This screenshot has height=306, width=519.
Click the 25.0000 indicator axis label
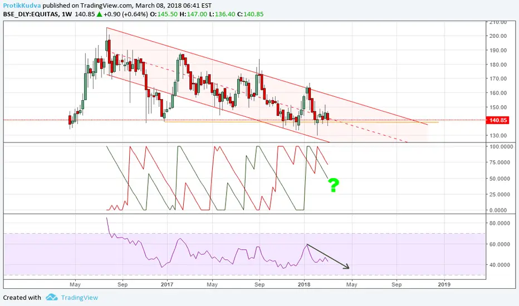[x=500, y=194]
